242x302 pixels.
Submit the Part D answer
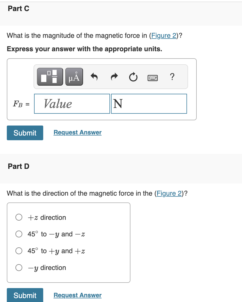[x=25, y=295]
